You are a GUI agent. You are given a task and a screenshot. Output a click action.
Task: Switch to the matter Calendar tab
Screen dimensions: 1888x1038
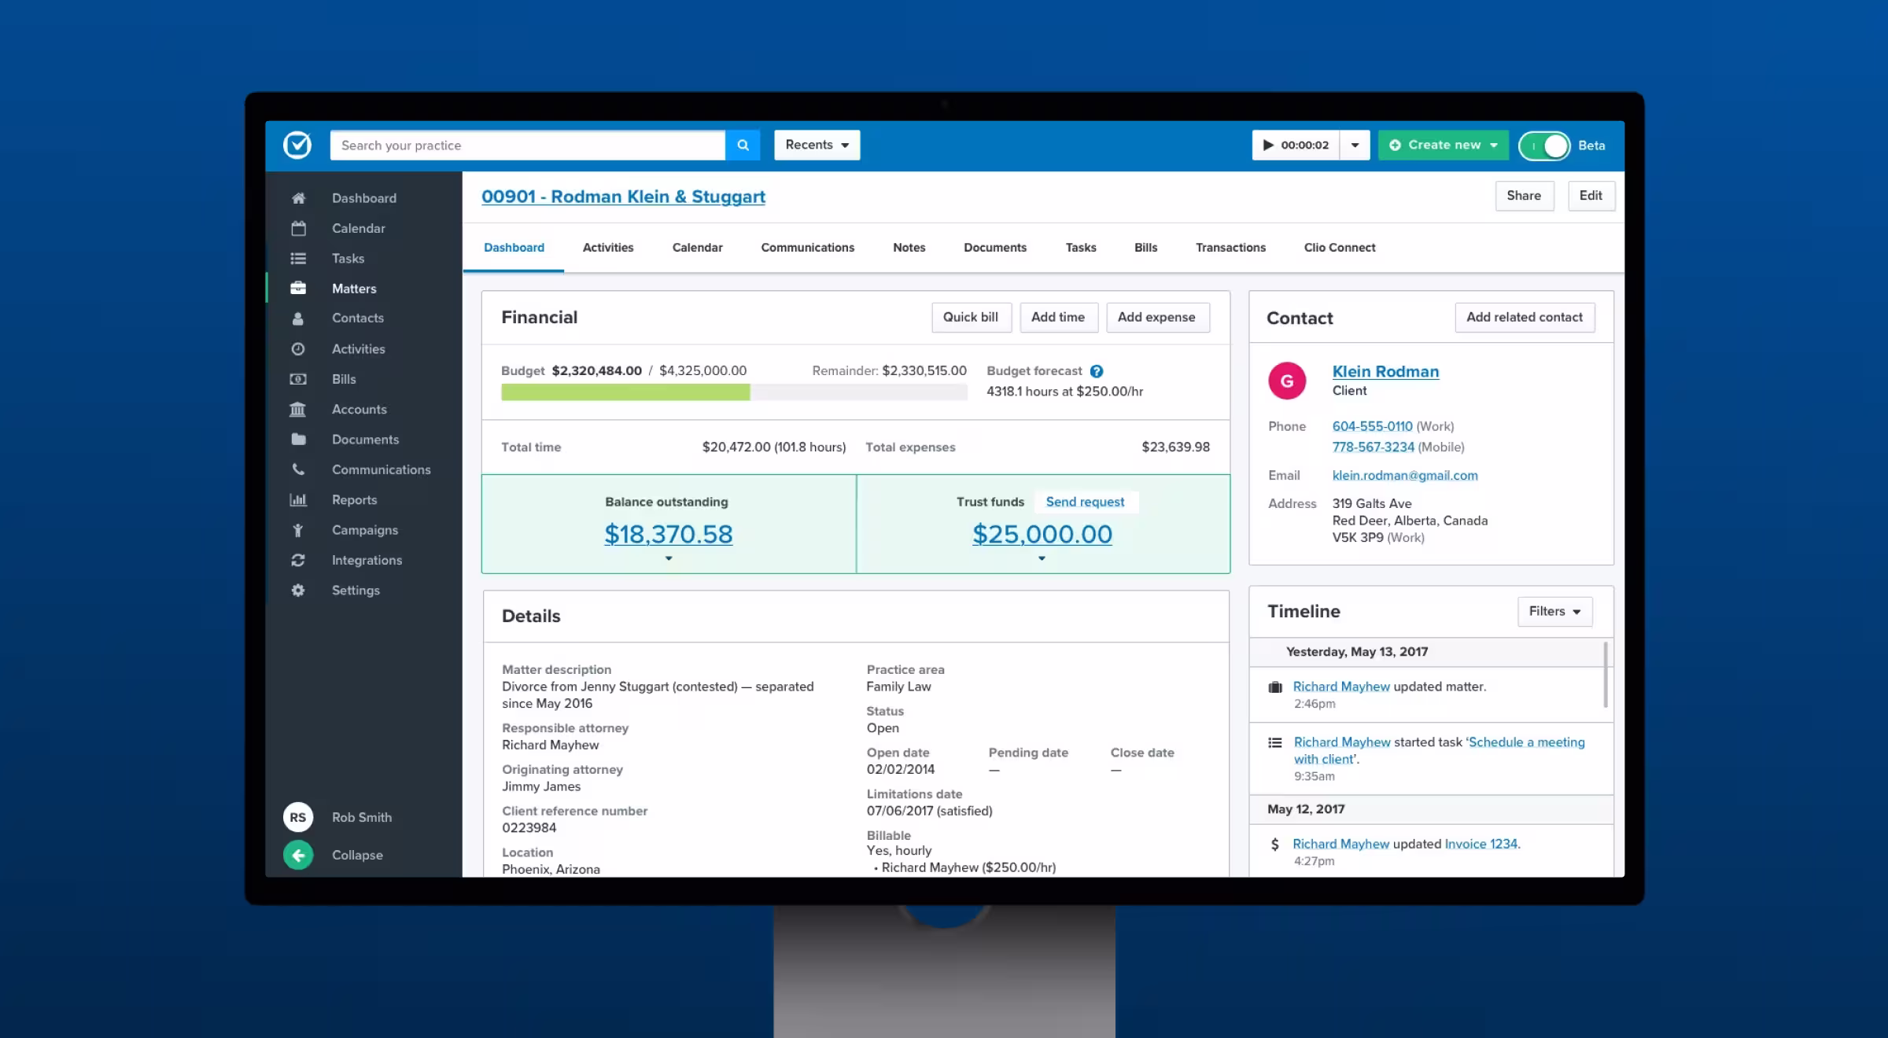pyautogui.click(x=697, y=248)
